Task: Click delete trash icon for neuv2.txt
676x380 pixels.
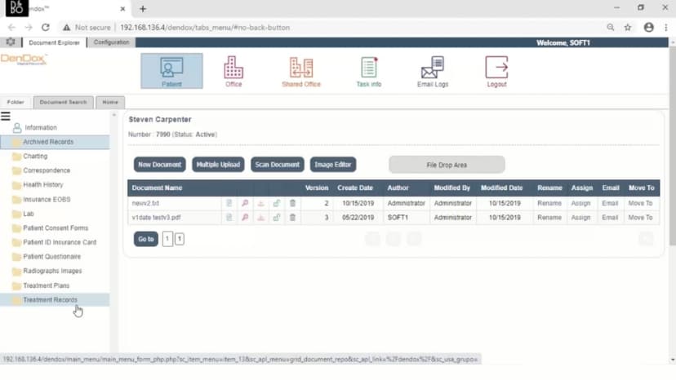Action: tap(292, 203)
